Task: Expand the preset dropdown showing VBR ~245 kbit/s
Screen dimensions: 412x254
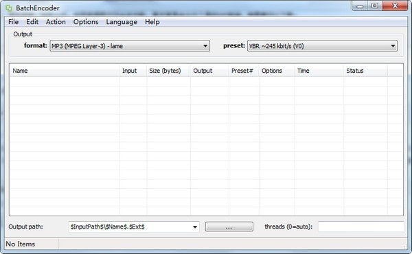Action: point(322,46)
